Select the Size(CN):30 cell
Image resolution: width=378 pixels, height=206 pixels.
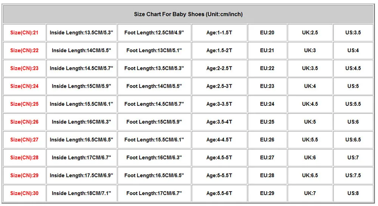[x=24, y=193]
